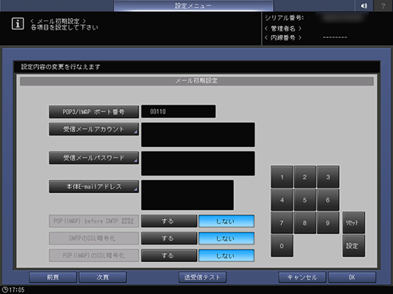Tap keypad digit 0
The height and width of the screenshot is (294, 393).
[282, 246]
